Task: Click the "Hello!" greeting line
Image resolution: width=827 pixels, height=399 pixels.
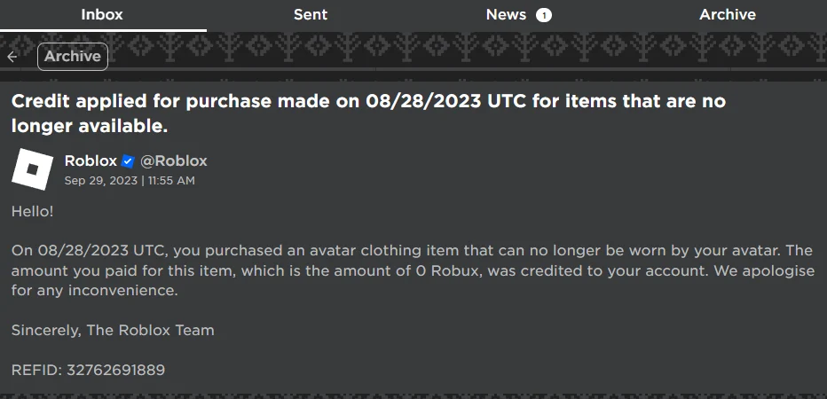Action: (x=32, y=211)
